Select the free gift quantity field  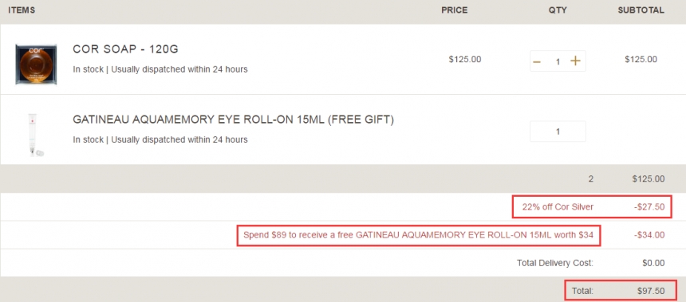pos(558,131)
